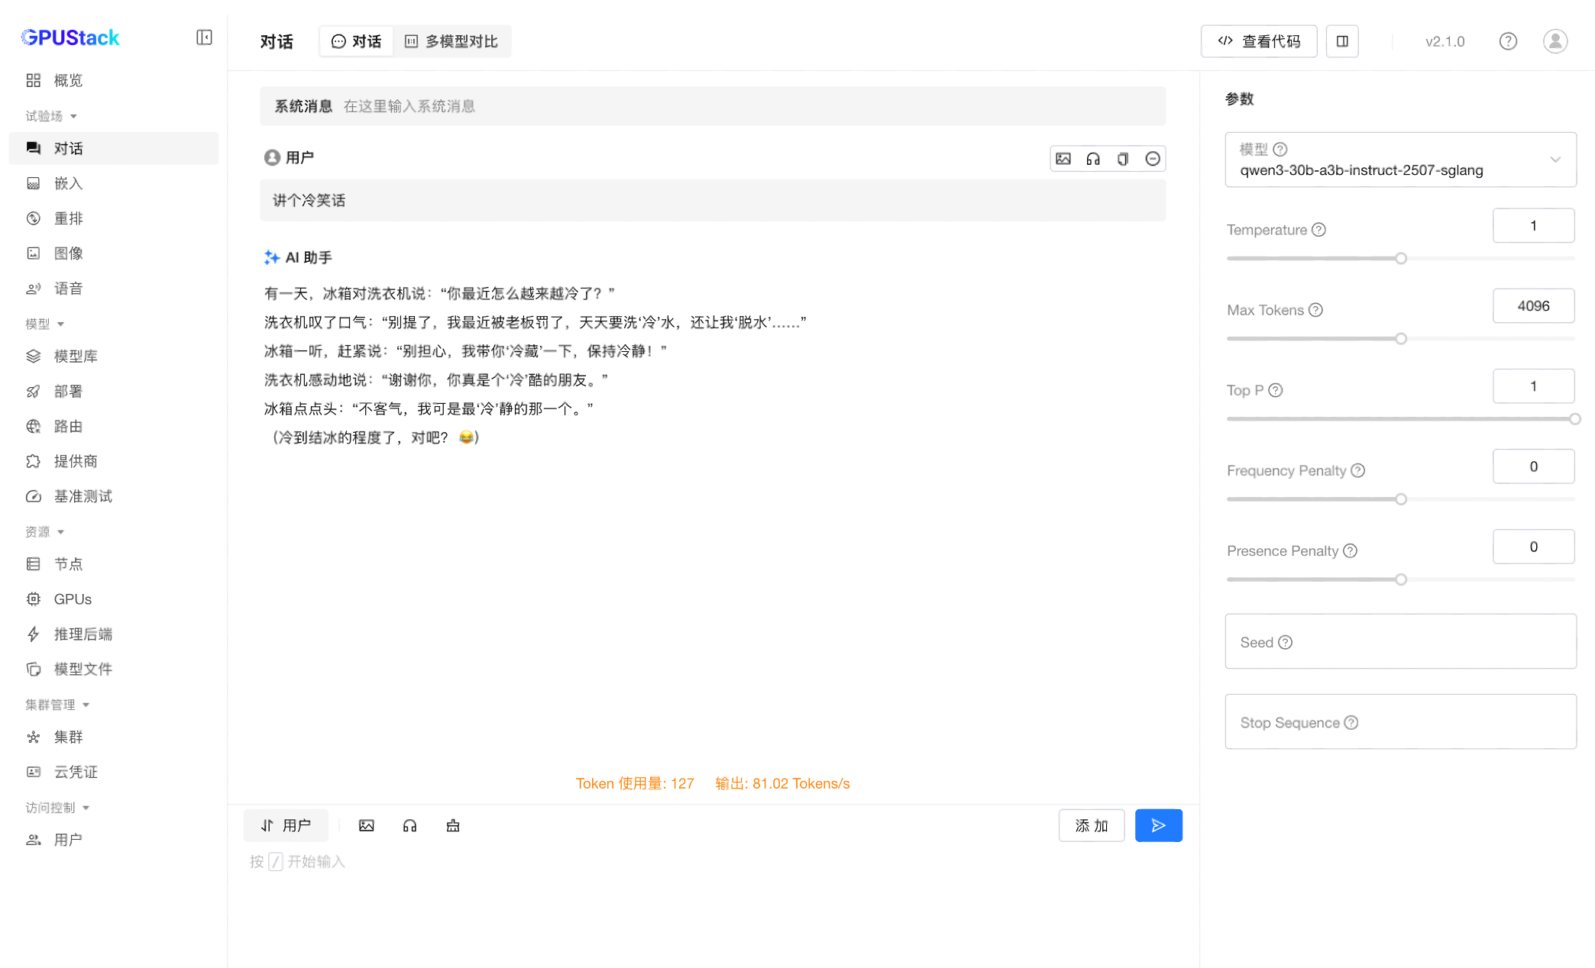This screenshot has width=1595, height=968.
Task: Remove the user message with minus icon
Action: tap(1152, 159)
